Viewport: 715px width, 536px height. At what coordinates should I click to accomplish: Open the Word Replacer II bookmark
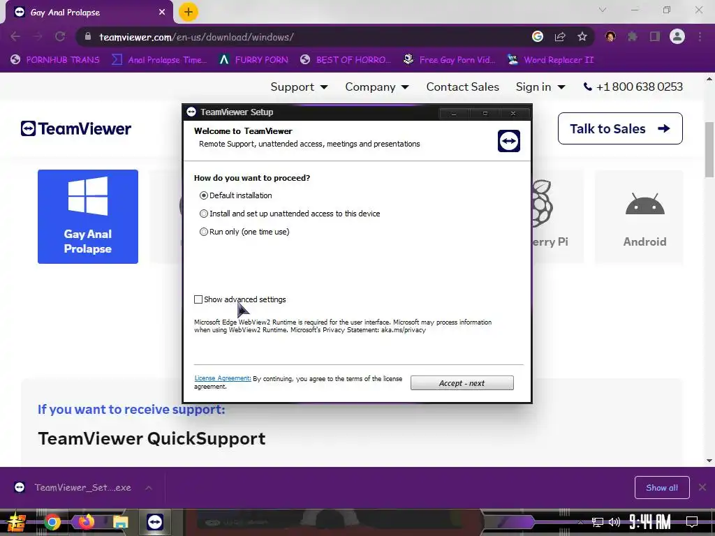click(550, 60)
